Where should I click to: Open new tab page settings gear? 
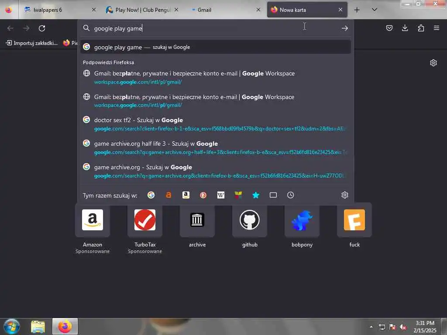[x=433, y=63]
